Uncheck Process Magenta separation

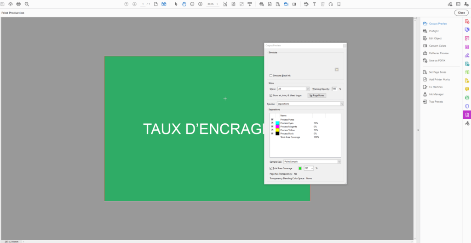[x=272, y=127]
